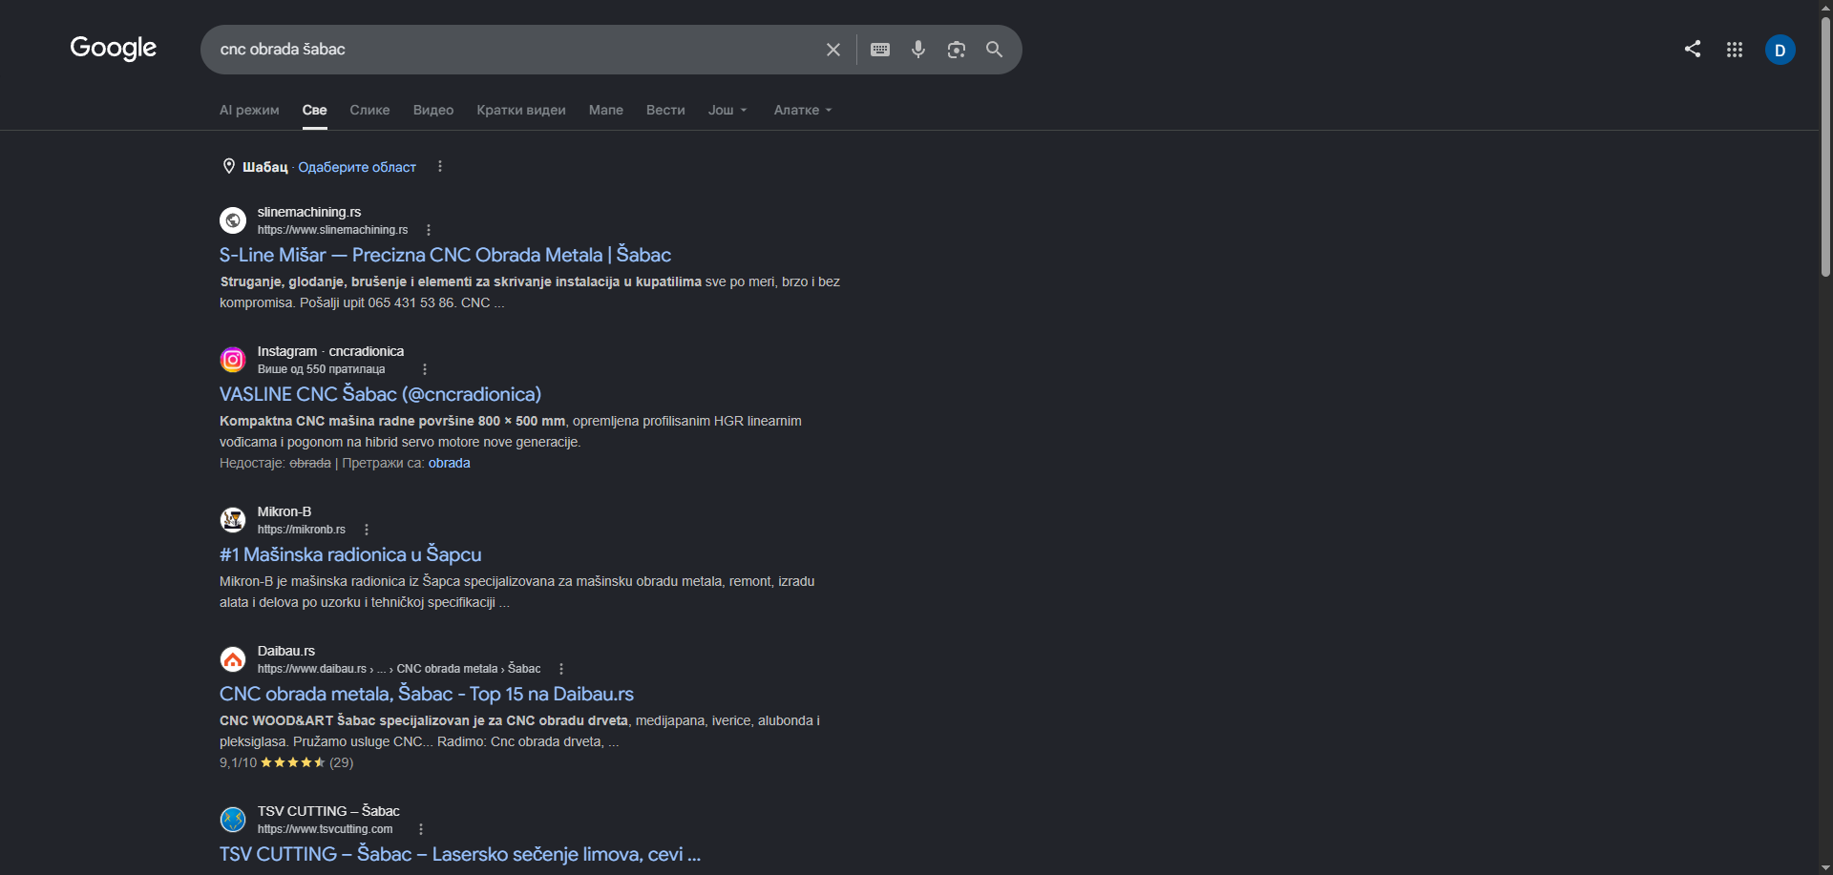Click the TSV CUTTING site favicon

tap(233, 820)
